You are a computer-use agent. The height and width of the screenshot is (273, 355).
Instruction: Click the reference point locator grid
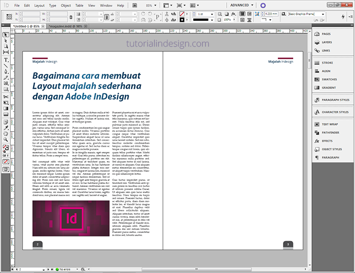[x=9, y=17]
